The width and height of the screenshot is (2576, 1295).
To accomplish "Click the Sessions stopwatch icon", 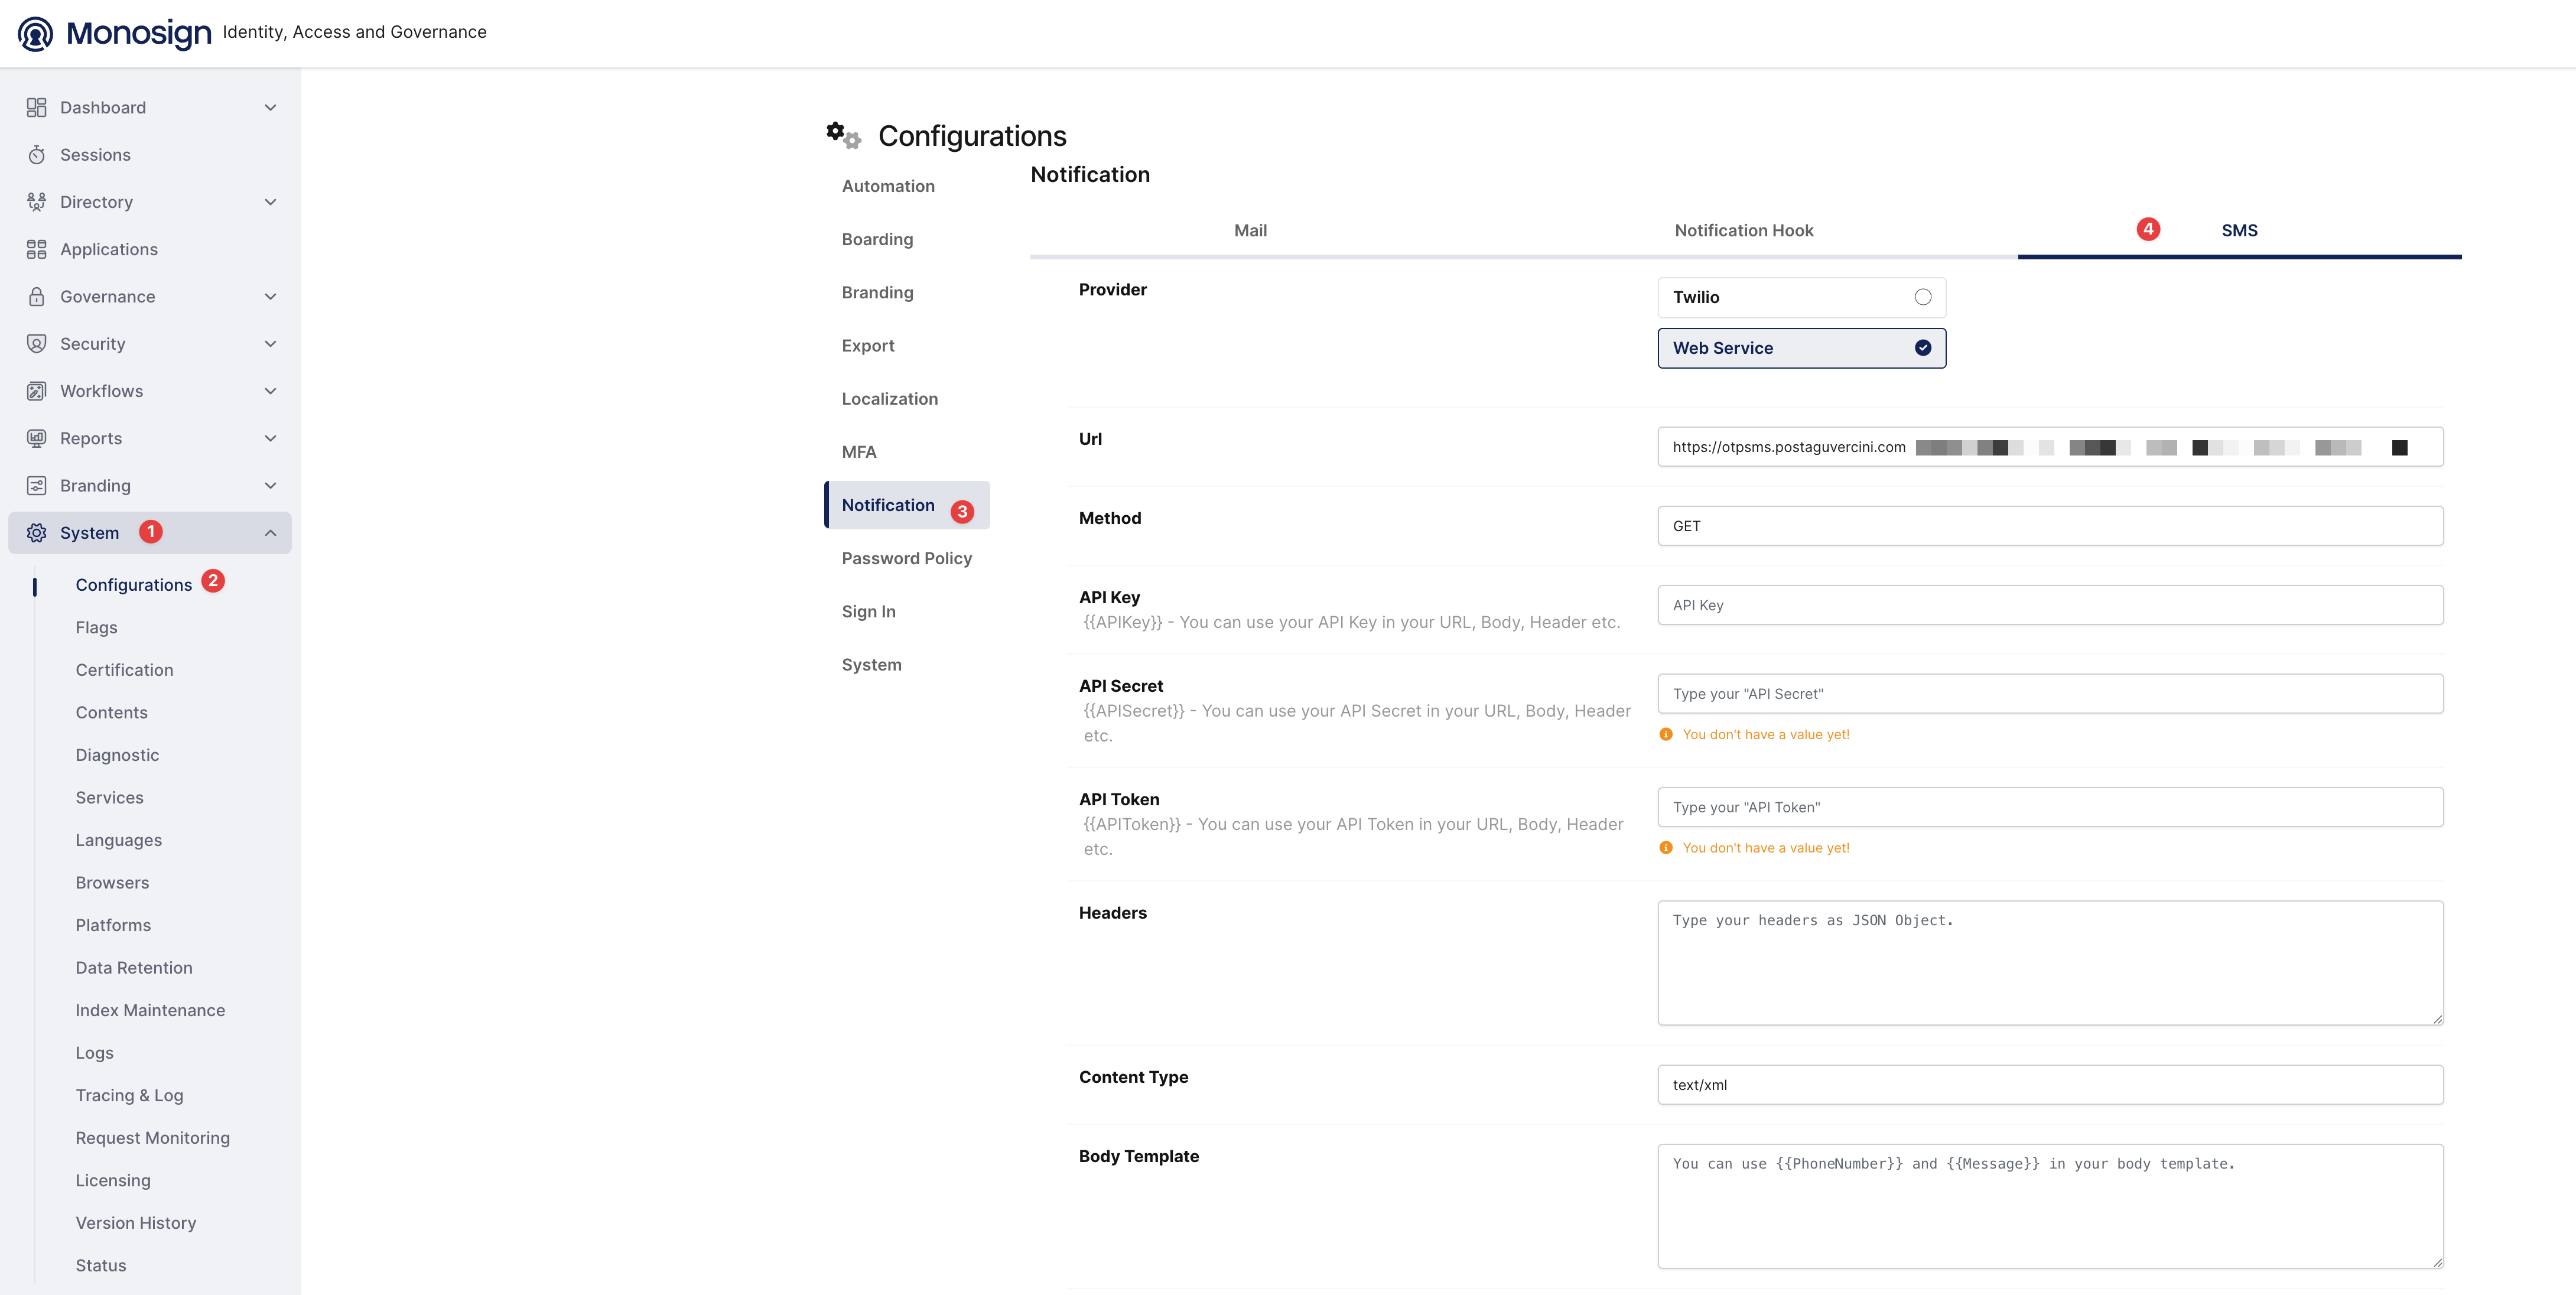I will (36, 154).
